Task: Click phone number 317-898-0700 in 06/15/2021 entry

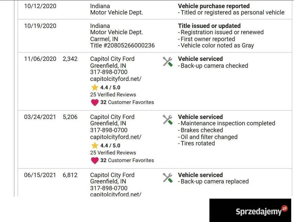Action: [x=109, y=188]
